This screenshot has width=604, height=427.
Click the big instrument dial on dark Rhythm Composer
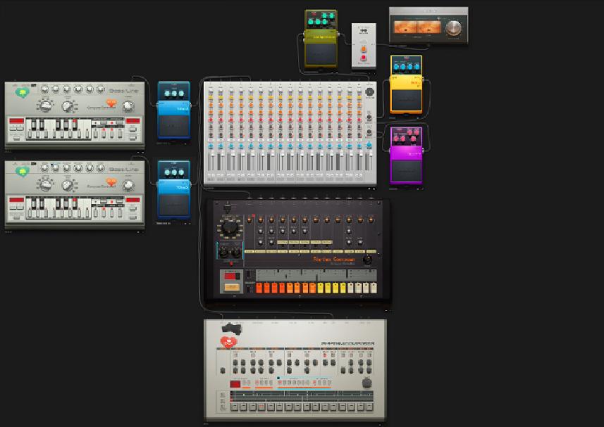230,227
